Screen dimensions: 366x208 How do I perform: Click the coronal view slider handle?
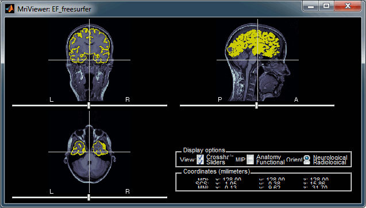coord(88,105)
